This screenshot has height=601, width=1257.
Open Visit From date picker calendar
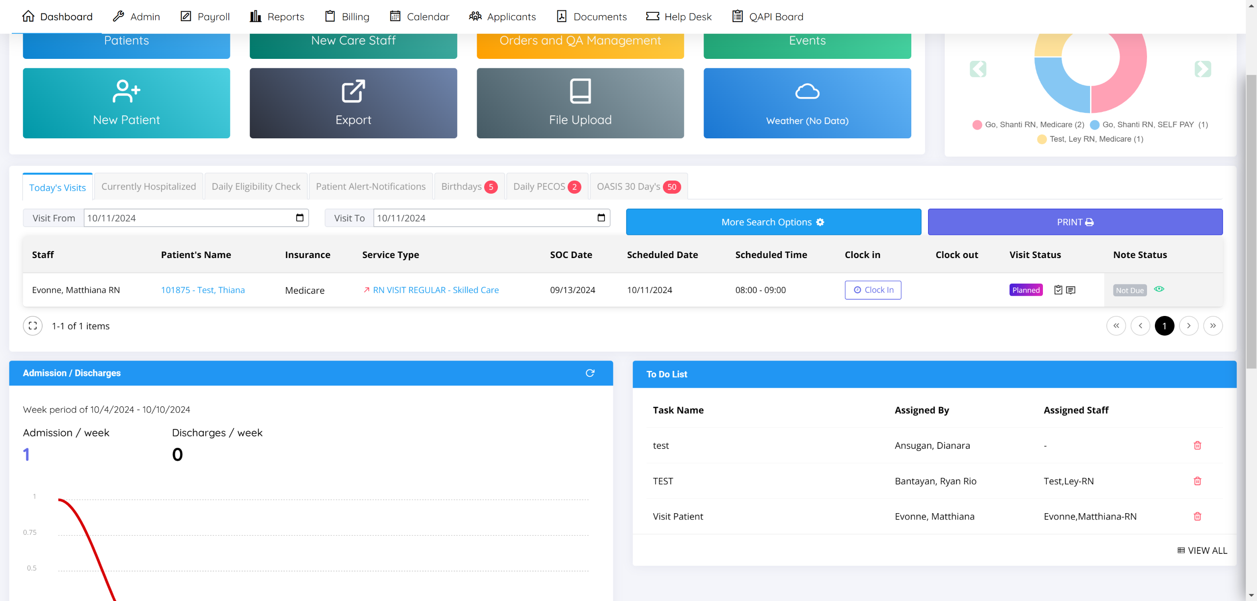[300, 218]
